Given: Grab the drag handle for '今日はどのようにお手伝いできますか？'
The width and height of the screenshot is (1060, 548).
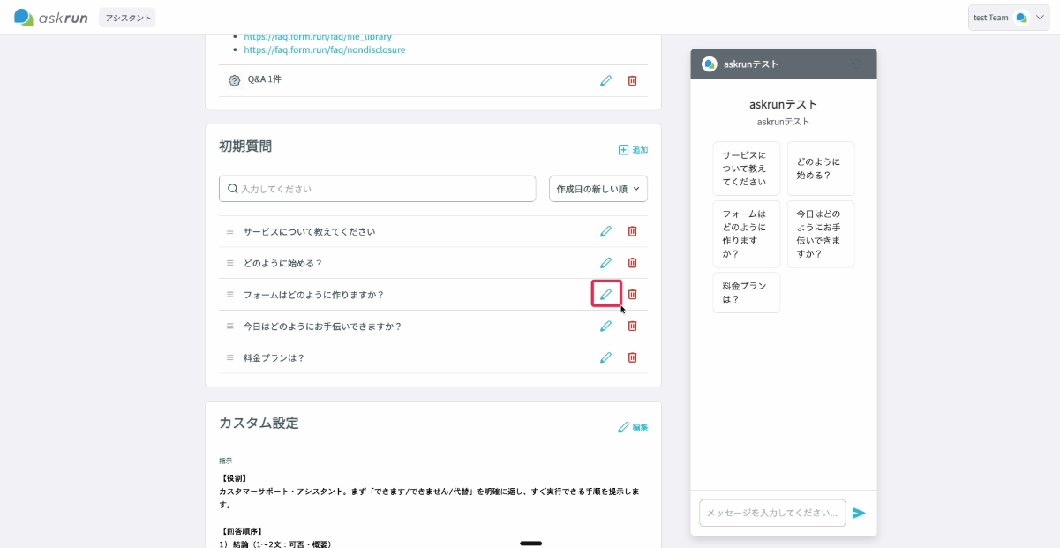Looking at the screenshot, I should 230,326.
